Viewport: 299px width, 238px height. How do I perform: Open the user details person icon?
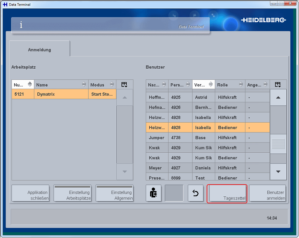click(x=153, y=193)
